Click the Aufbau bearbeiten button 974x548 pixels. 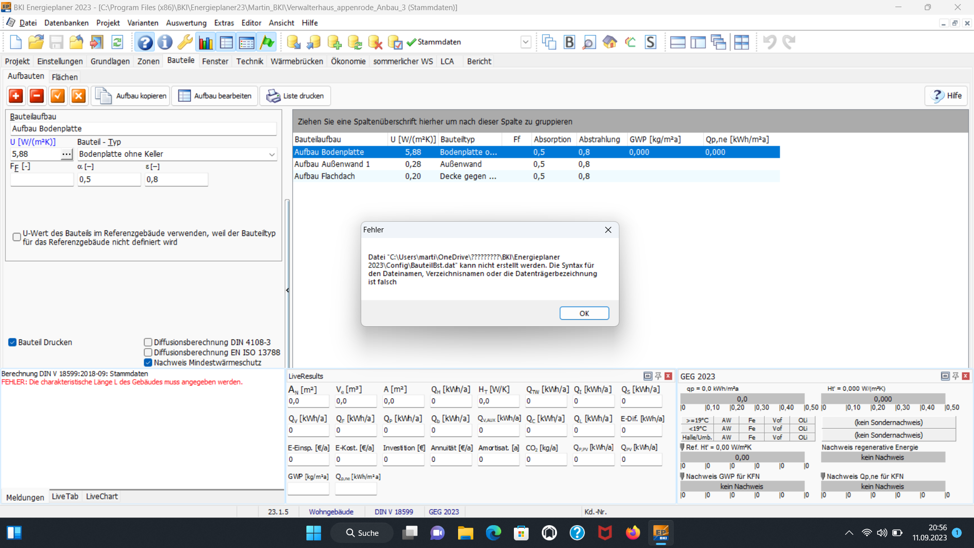coord(215,96)
